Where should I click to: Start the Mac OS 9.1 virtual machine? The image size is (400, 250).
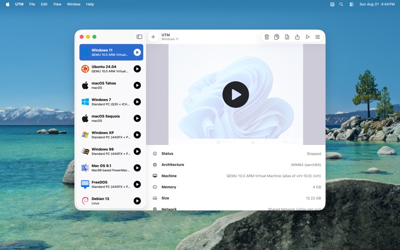137,168
